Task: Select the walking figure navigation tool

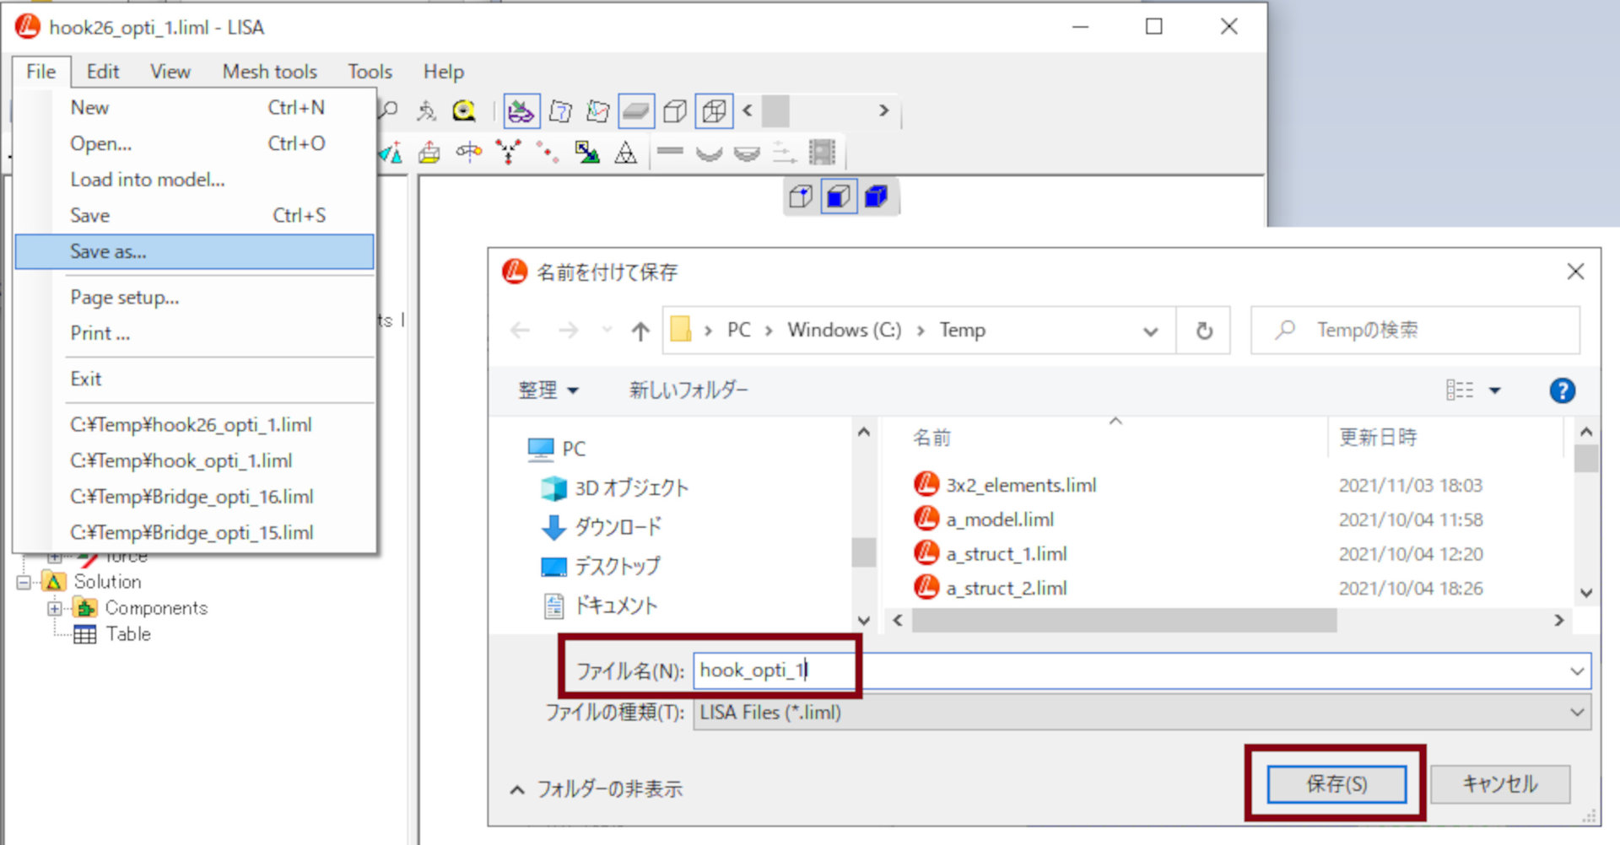Action: tap(426, 110)
